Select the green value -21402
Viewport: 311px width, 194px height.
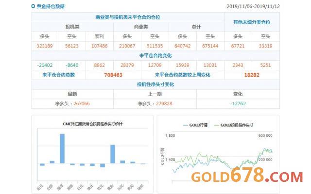tap(45, 65)
